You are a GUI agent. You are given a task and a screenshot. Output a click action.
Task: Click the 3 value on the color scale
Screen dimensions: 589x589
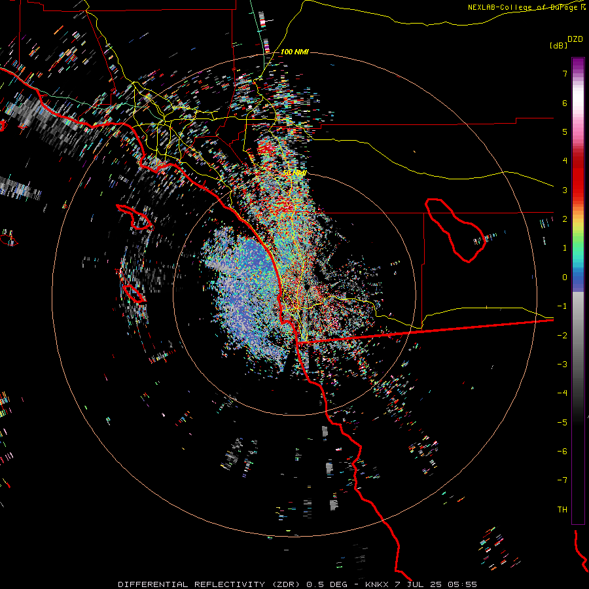[565, 190]
